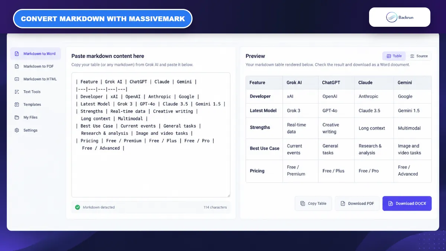Grab the textarea resize handle corner
Screen dimensions: 446x251
coord(228,195)
